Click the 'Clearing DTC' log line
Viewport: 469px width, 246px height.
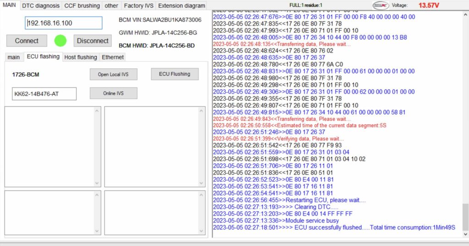[275, 207]
